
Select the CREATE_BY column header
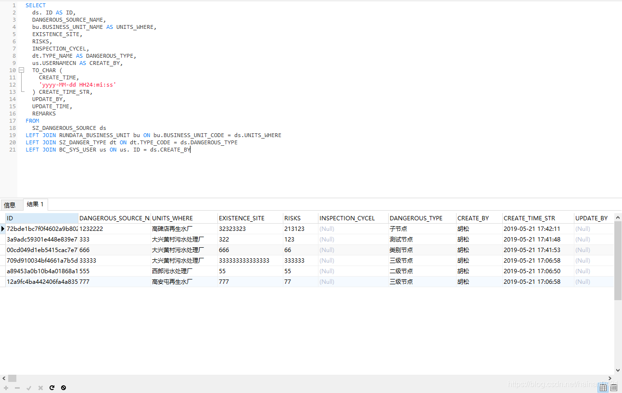pyautogui.click(x=479, y=218)
